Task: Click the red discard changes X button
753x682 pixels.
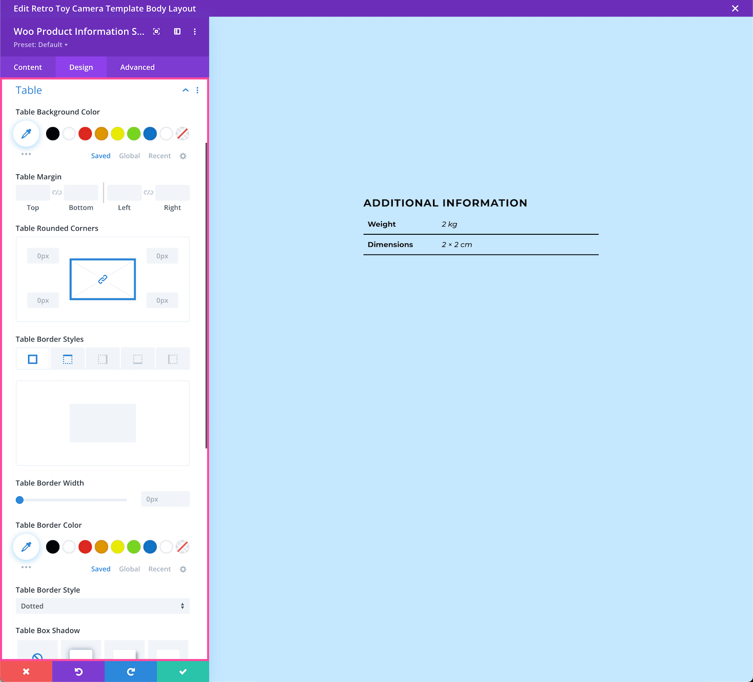Action: pyautogui.click(x=26, y=672)
